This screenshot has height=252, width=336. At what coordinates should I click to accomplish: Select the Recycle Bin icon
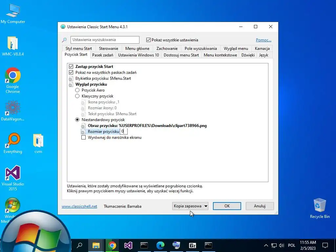tap(320, 208)
